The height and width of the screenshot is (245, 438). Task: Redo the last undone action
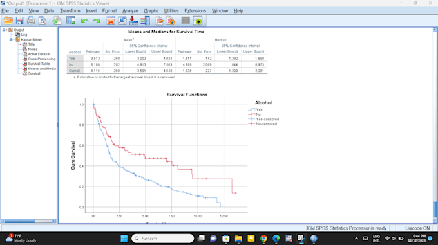pos(97,21)
